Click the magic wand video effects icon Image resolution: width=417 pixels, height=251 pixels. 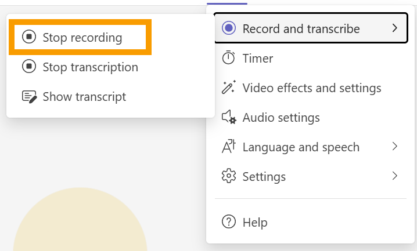coord(229,88)
